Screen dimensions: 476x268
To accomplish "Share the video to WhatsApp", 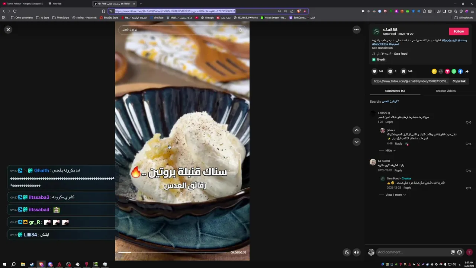I will point(454,71).
